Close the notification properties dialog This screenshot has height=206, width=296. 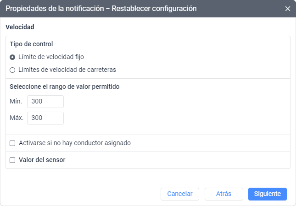(x=288, y=9)
